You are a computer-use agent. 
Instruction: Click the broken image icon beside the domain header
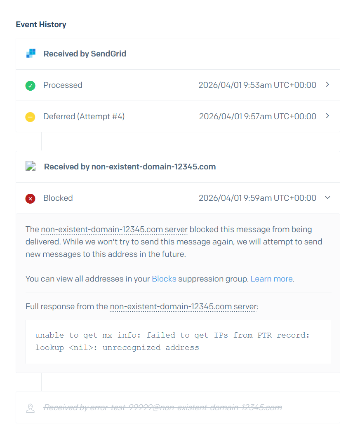(x=30, y=166)
